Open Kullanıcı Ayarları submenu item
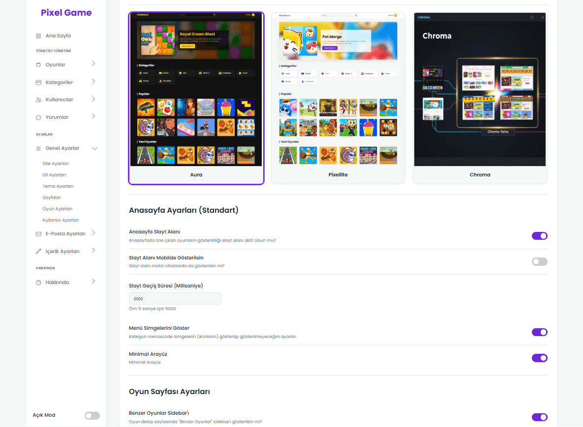The image size is (583, 427). 61,220
